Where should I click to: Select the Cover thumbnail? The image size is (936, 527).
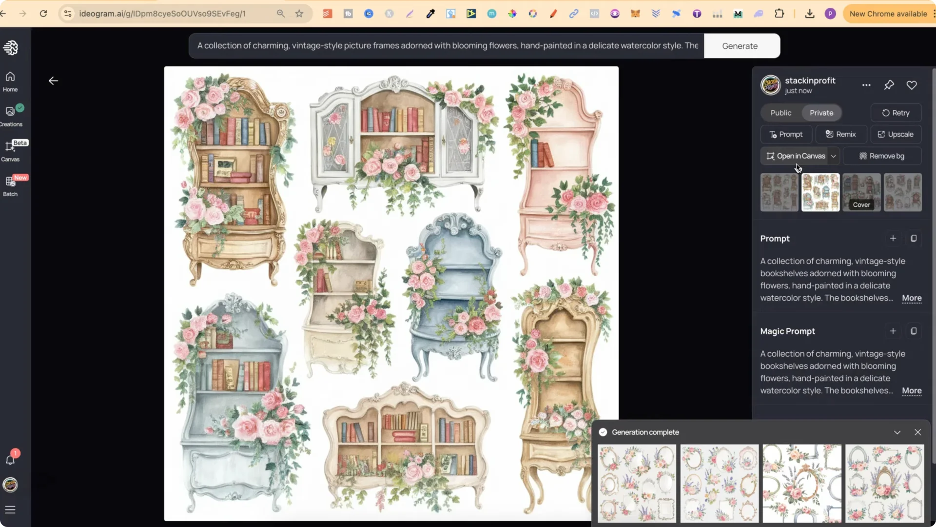pyautogui.click(x=861, y=192)
